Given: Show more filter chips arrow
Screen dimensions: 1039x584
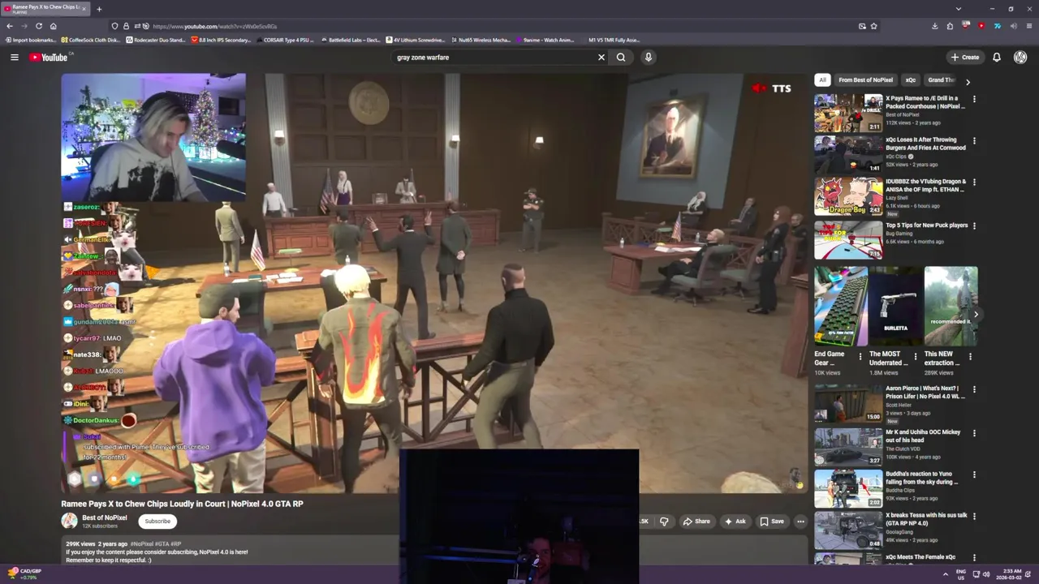Looking at the screenshot, I should (968, 81).
